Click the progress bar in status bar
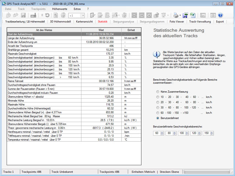The height and width of the screenshot is (176, 235). coord(207,172)
